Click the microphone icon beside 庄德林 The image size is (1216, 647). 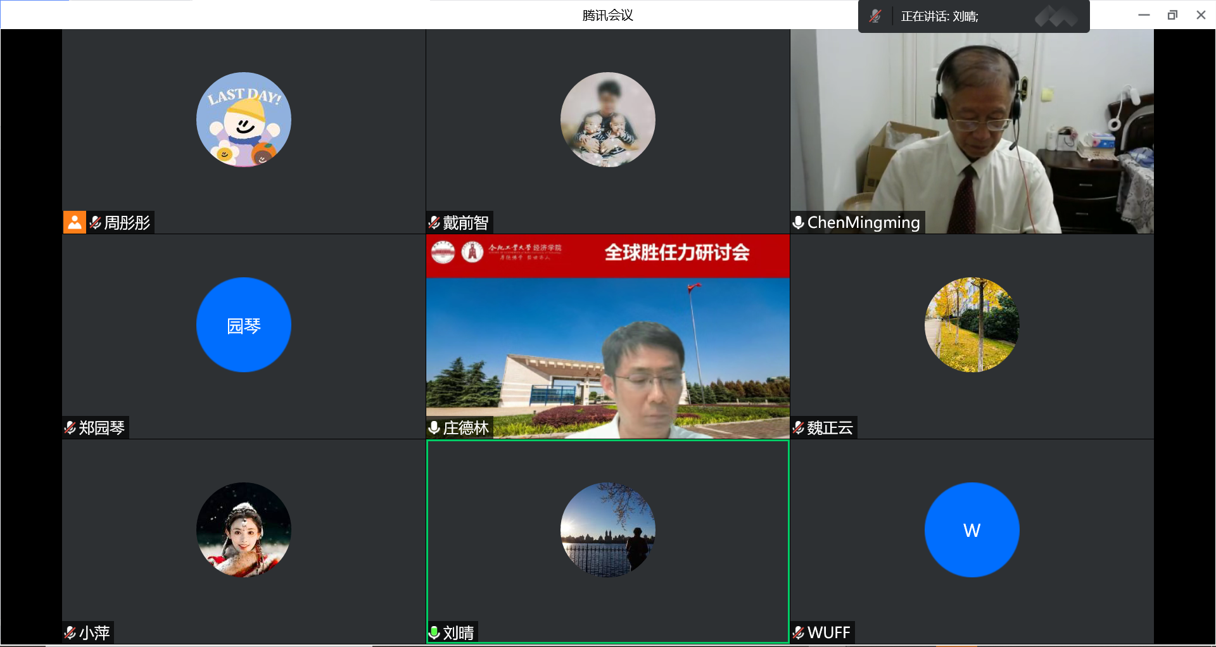click(x=434, y=428)
